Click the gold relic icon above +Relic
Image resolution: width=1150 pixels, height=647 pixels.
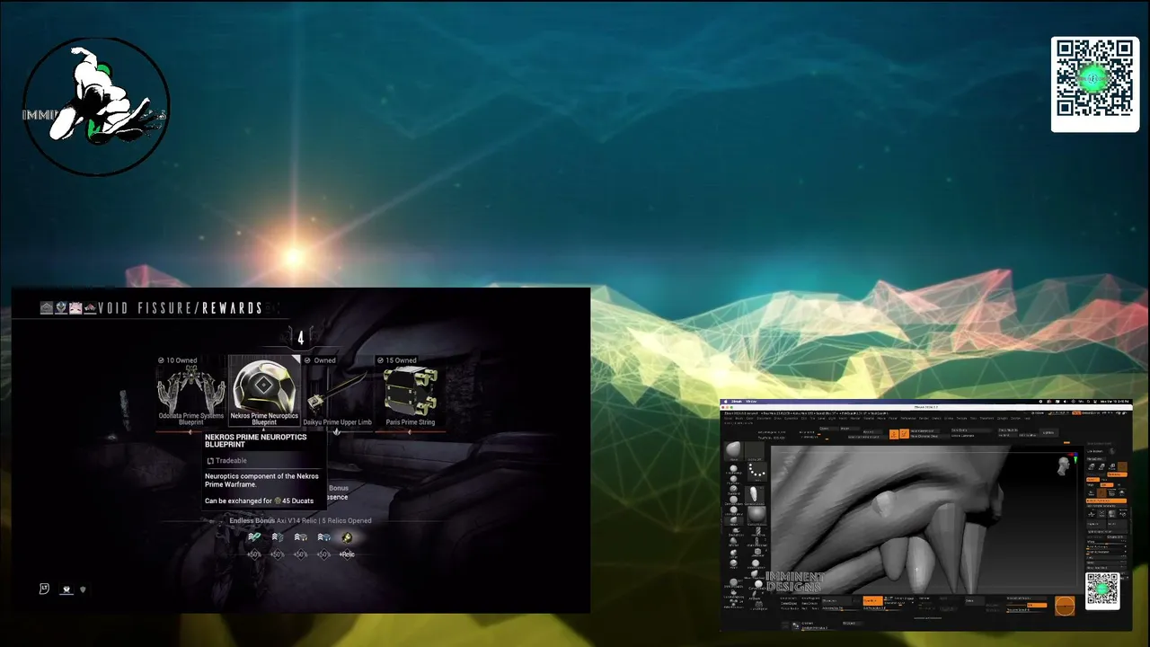[347, 537]
